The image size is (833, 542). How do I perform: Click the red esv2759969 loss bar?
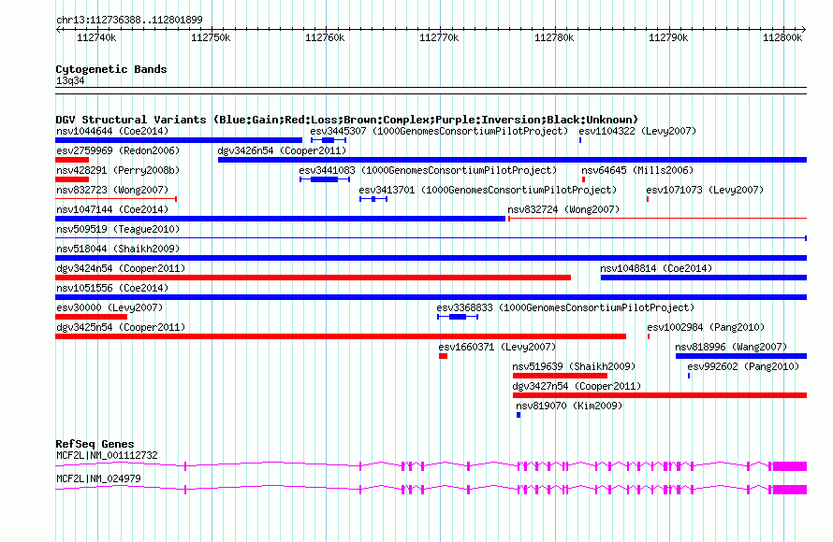pyautogui.click(x=72, y=160)
